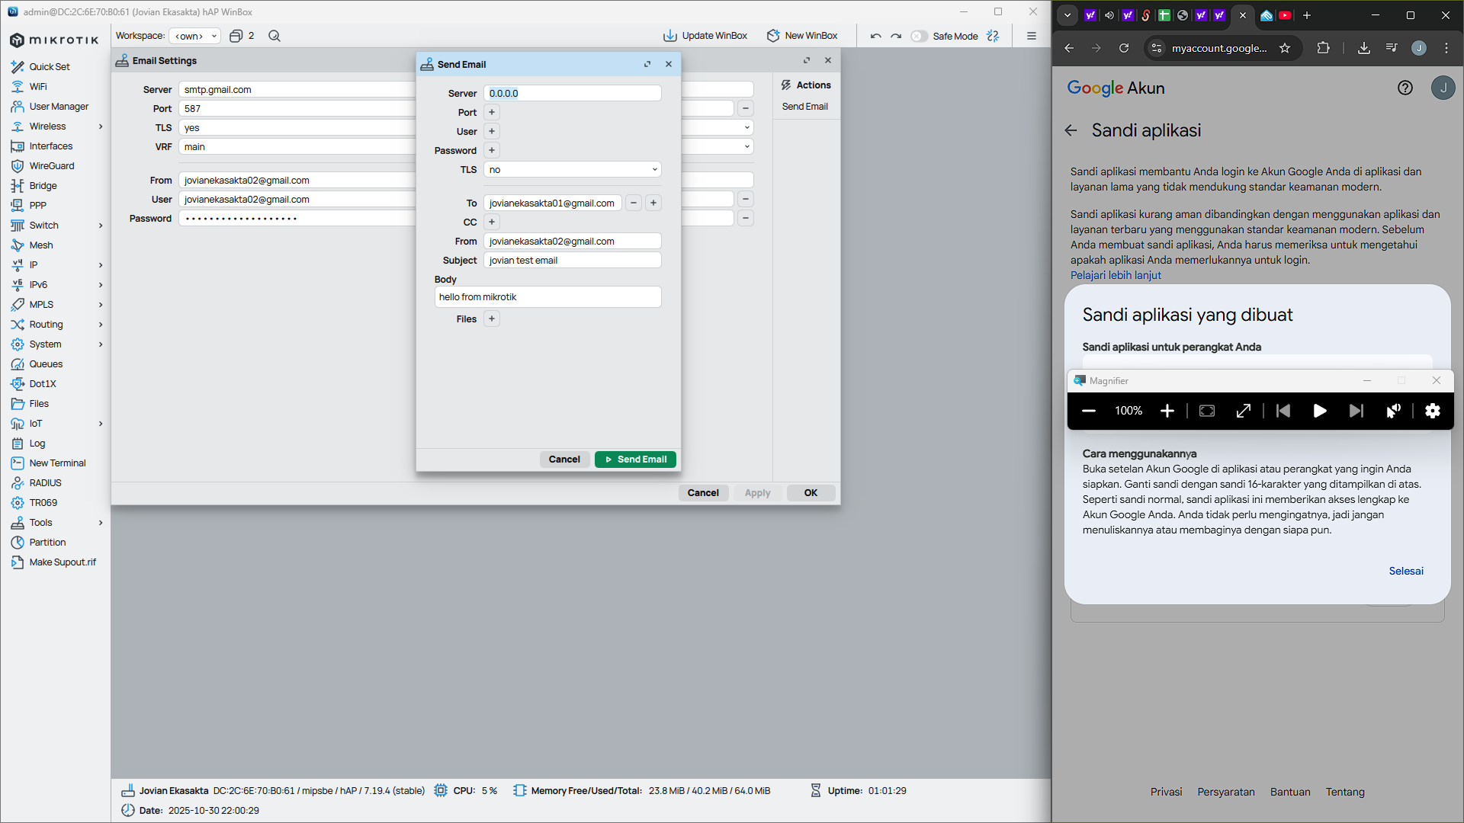The width and height of the screenshot is (1464, 823).
Task: Click Update WinBox button
Action: point(705,36)
